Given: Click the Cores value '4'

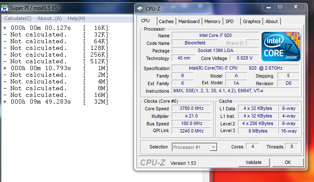Looking at the screenshot, I should [x=253, y=147].
